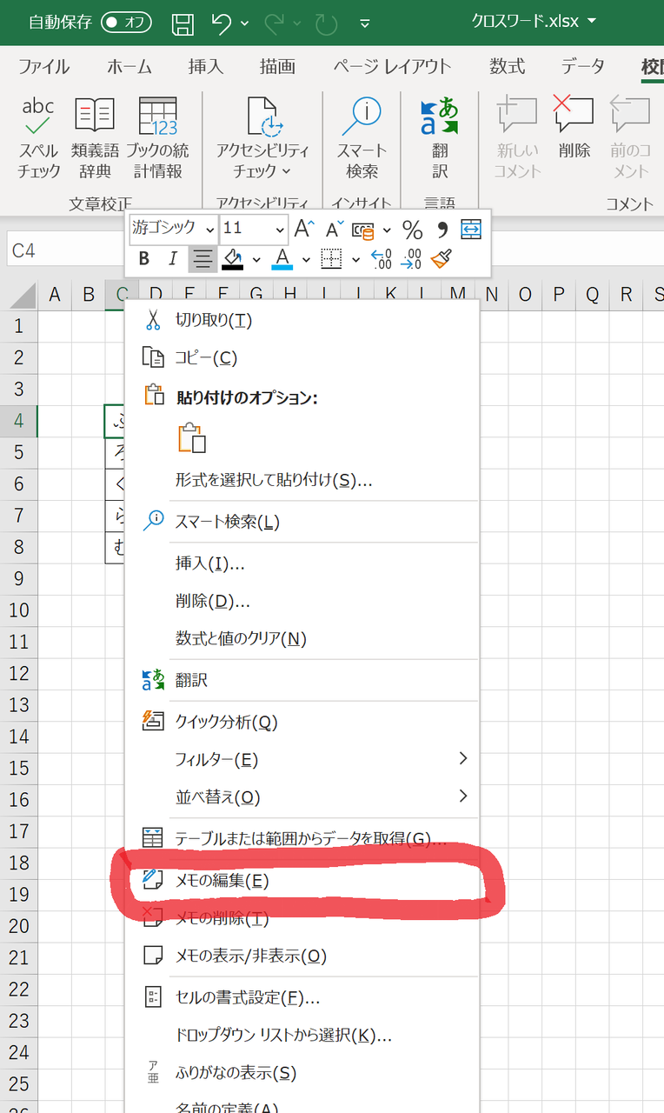Choose 翻訳 in the context menu
The image size is (664, 1113).
tap(302, 680)
